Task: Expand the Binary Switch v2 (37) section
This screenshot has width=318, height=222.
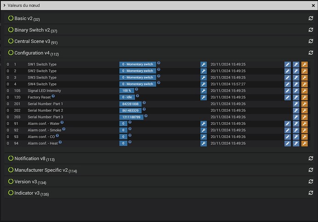Action: (x=33, y=30)
